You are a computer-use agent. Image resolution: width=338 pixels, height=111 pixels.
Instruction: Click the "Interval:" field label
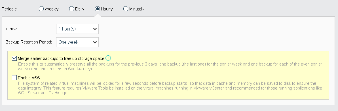[x=12, y=29]
